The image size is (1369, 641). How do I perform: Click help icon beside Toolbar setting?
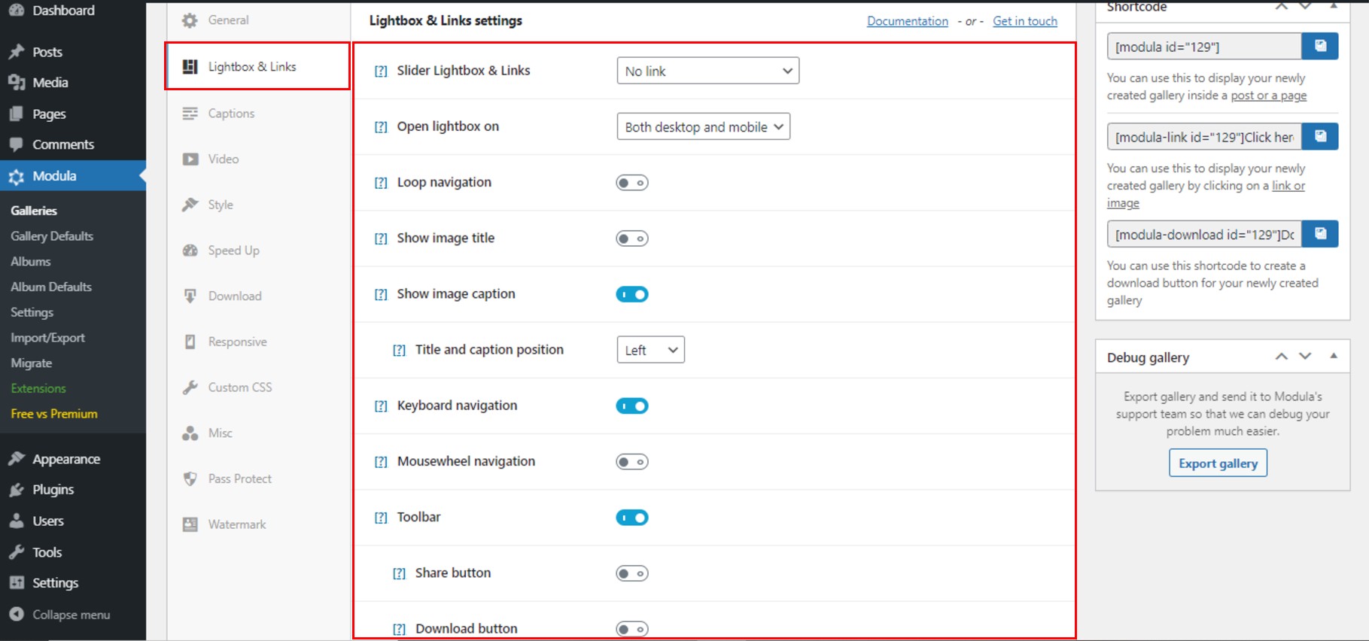pos(381,518)
